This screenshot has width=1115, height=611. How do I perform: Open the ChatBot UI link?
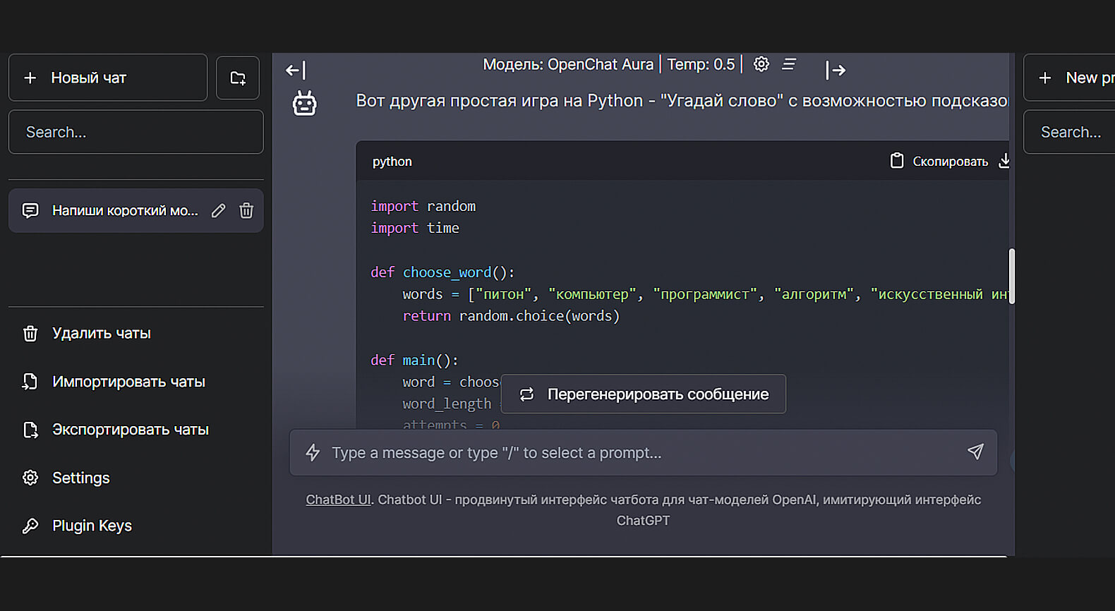point(338,500)
